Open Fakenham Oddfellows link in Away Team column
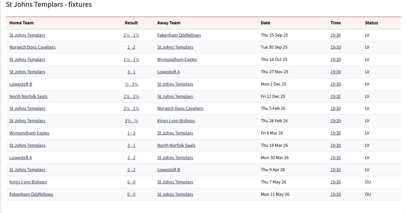Viewport: 406px width, 213px height. coord(179,35)
